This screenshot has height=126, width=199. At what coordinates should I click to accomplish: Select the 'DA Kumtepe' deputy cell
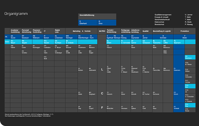pyautogui.click(x=60, y=42)
